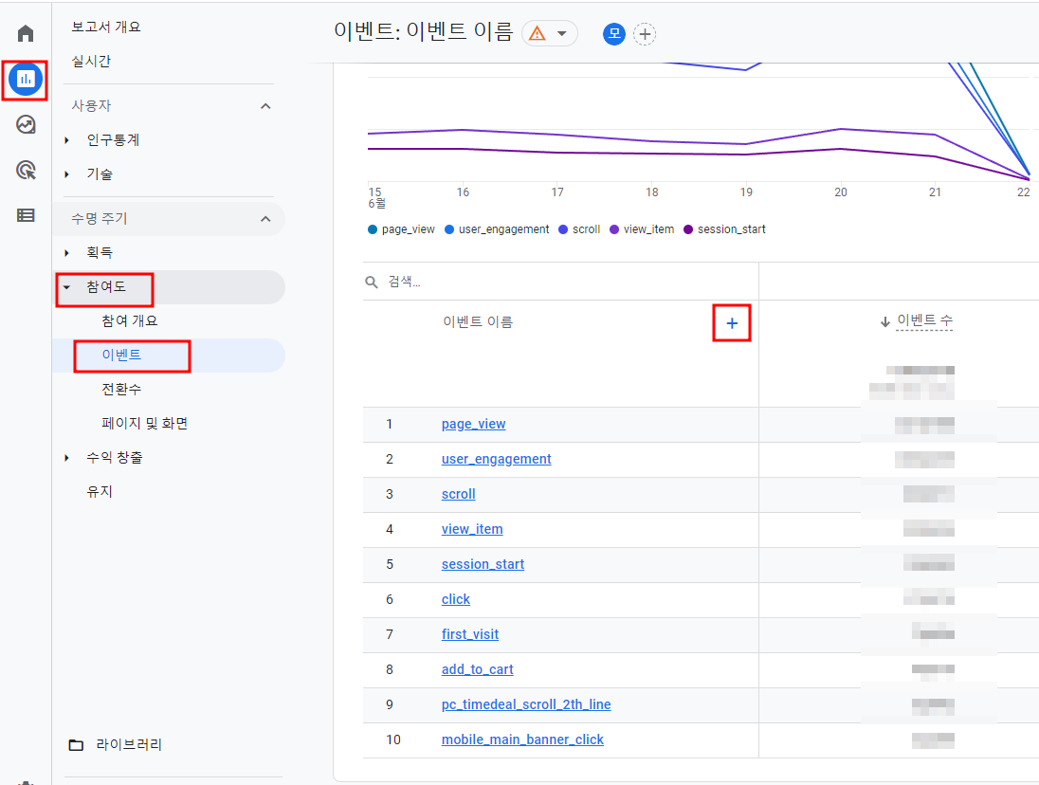The width and height of the screenshot is (1039, 785).
Task: Open the add_to_cart event link
Action: [x=477, y=668]
